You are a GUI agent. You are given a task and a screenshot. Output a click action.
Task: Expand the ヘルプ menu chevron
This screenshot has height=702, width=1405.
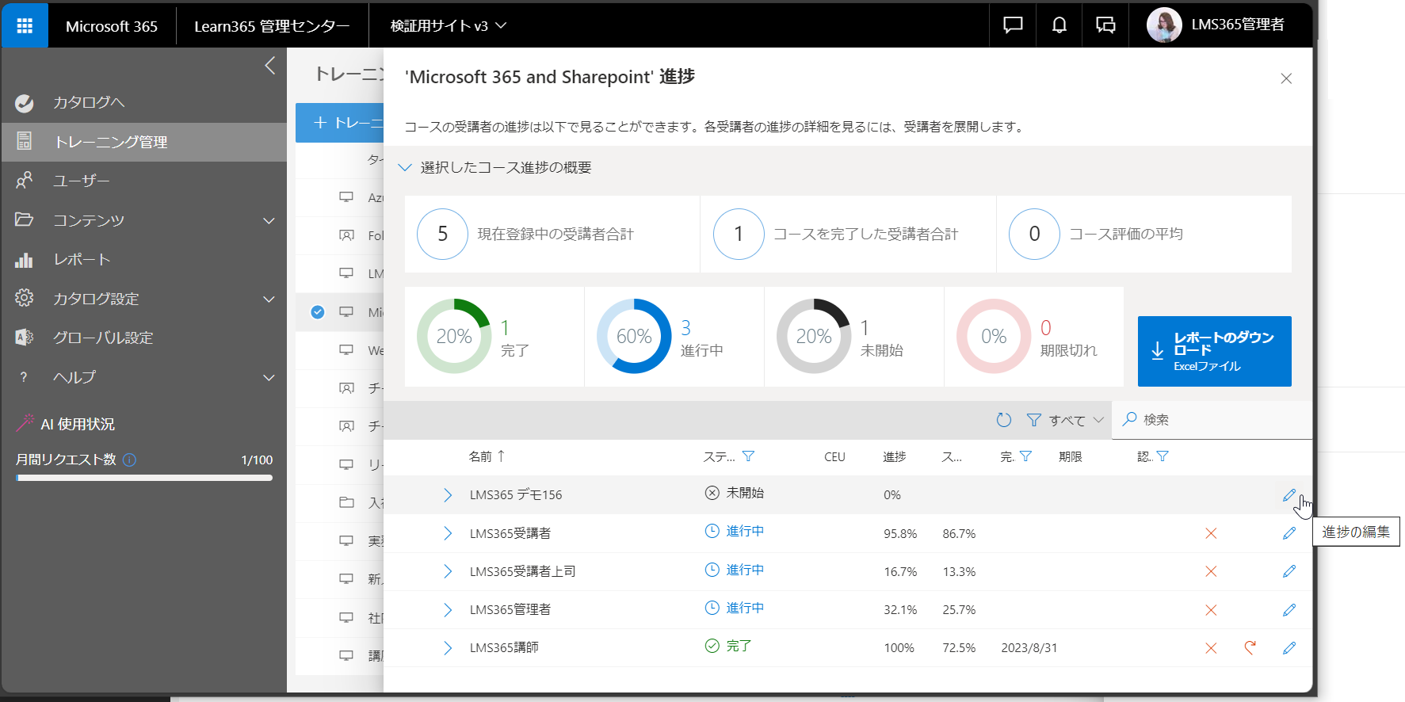(269, 378)
